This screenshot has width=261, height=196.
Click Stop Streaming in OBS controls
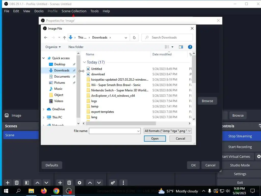point(240,136)
